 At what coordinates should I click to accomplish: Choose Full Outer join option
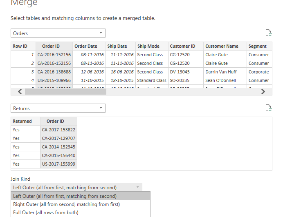coord(45,213)
